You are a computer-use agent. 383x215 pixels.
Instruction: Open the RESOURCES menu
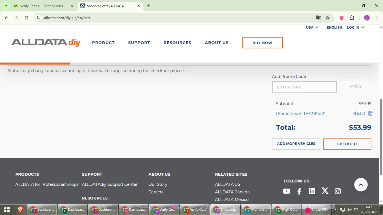pyautogui.click(x=177, y=43)
